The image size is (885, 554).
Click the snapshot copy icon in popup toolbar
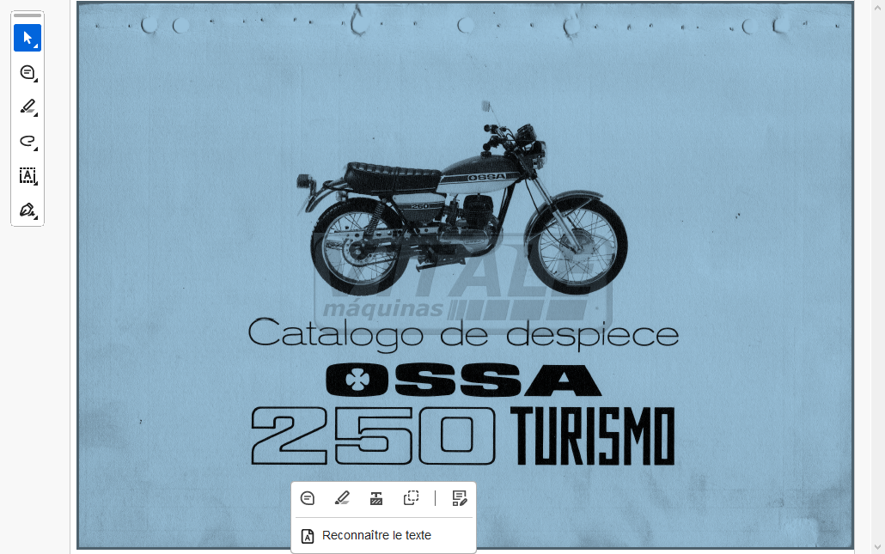pyautogui.click(x=411, y=498)
